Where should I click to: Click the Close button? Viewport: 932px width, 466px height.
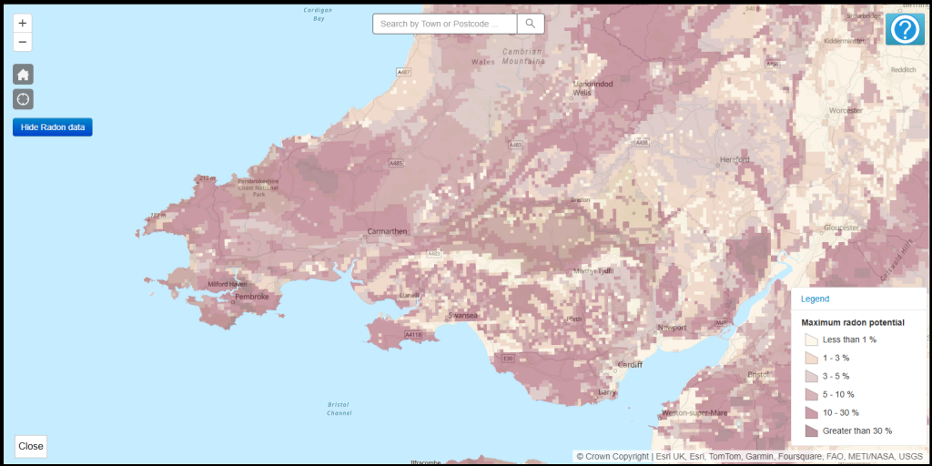click(x=31, y=446)
